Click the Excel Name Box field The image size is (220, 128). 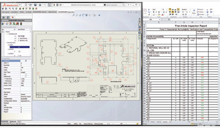tap(152, 20)
